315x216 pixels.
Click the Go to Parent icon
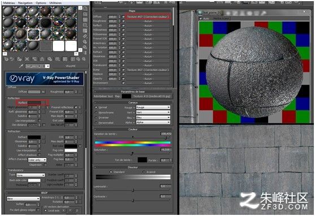coord(78,59)
